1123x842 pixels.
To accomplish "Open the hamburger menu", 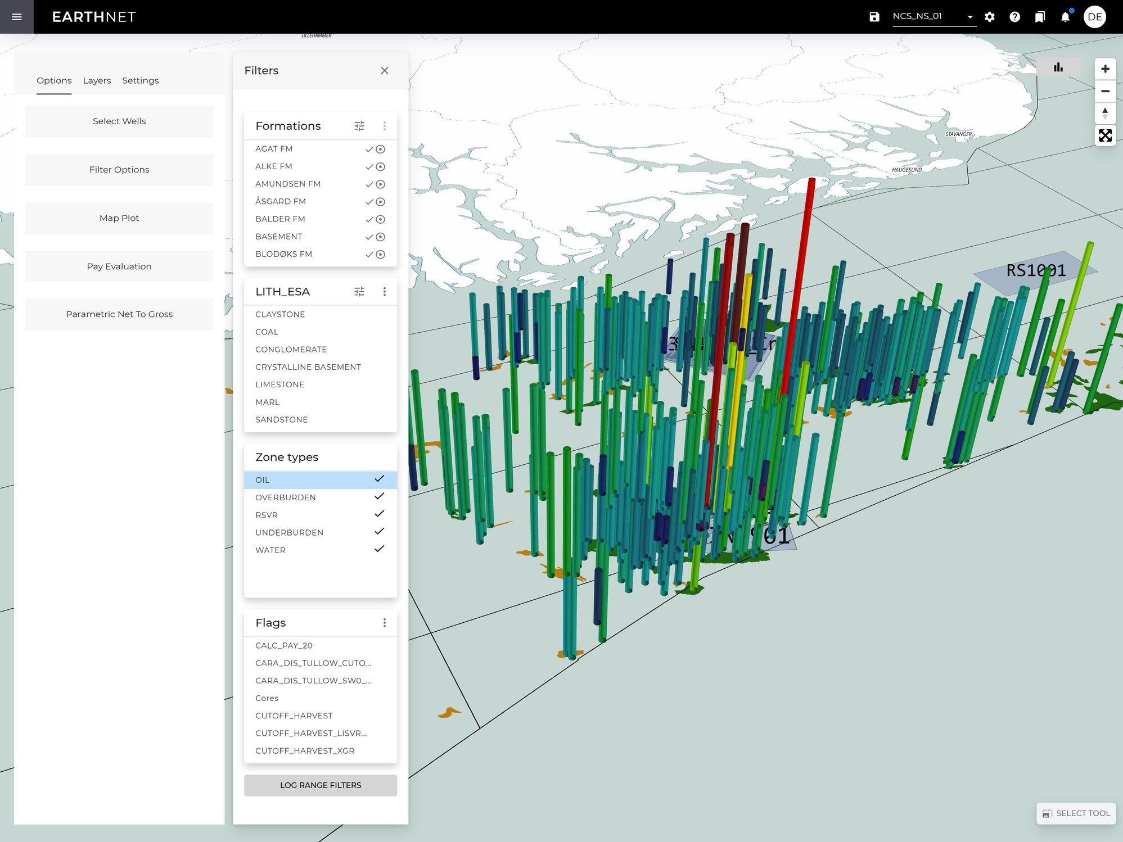I will (16, 17).
